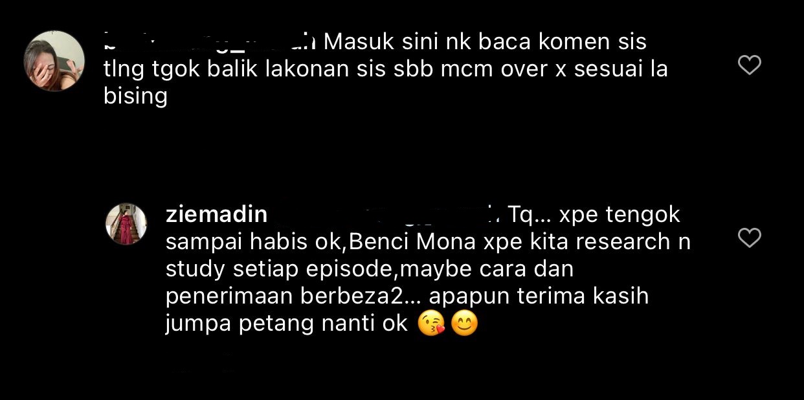The image size is (804, 400).
Task: Select the word "bising" in the top comment
Action: 135,96
